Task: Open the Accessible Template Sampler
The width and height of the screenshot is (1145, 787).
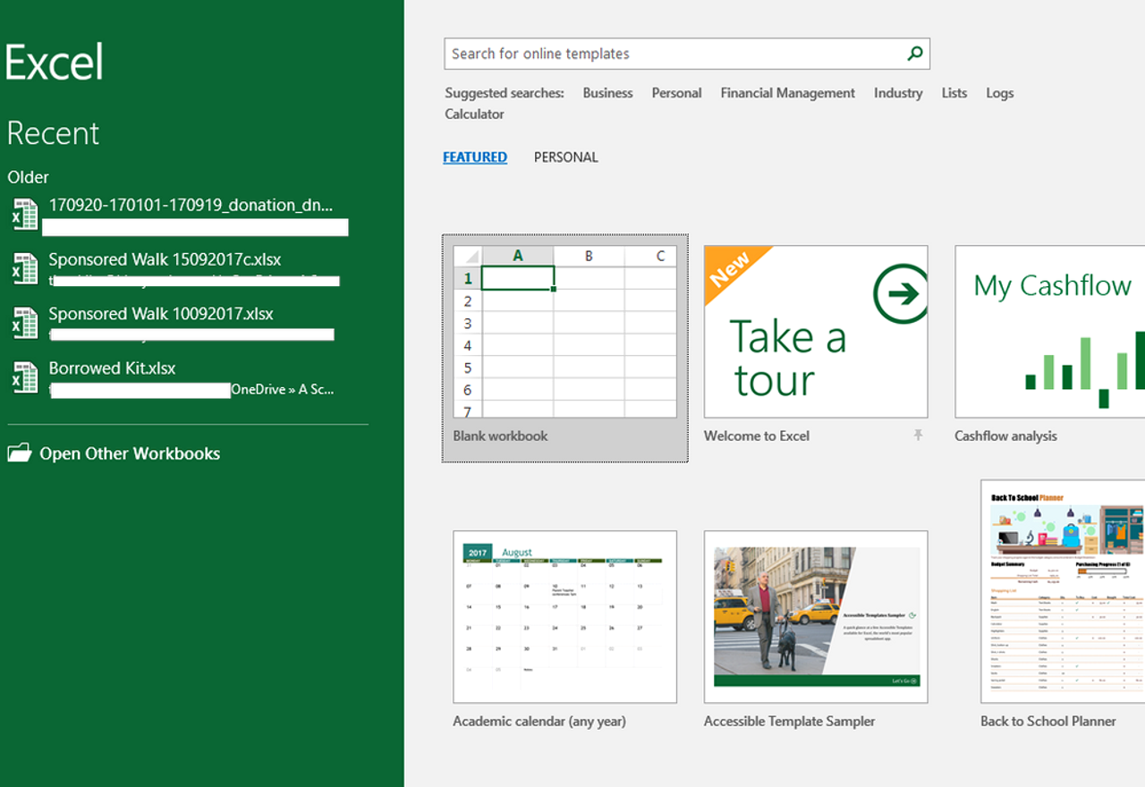Action: [816, 617]
